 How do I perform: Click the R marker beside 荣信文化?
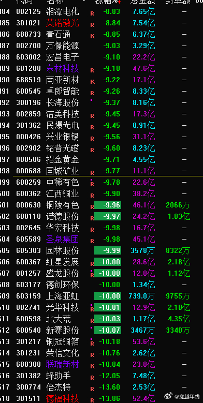92,355
